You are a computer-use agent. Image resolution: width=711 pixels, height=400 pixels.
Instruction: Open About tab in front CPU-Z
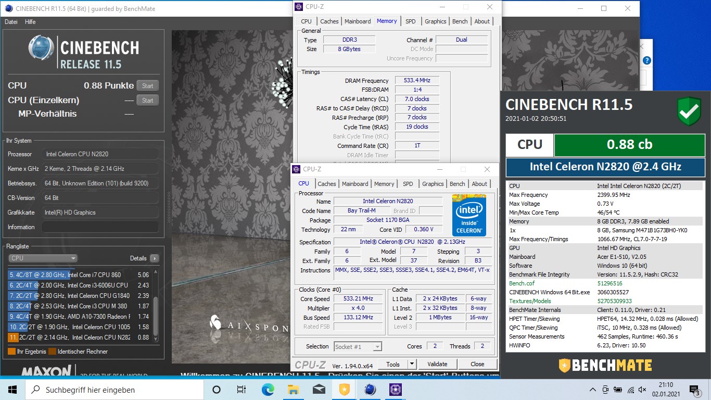coord(479,184)
